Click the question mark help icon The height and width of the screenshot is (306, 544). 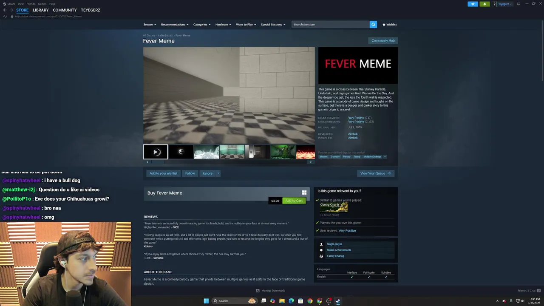(x=494, y=4)
